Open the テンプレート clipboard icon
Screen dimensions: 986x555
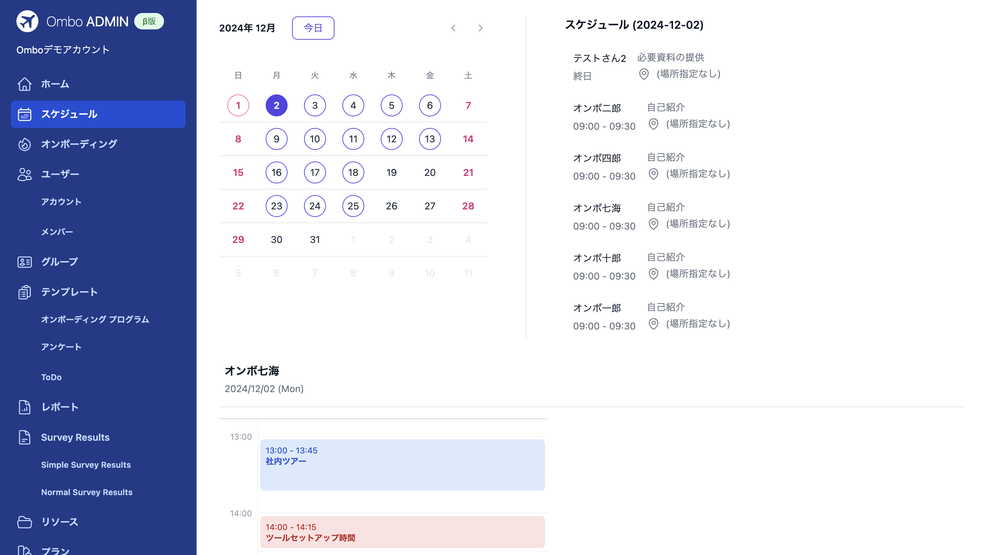25,292
